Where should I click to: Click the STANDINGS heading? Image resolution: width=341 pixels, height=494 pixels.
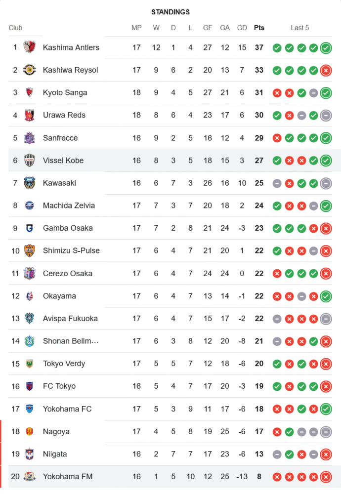(x=170, y=12)
